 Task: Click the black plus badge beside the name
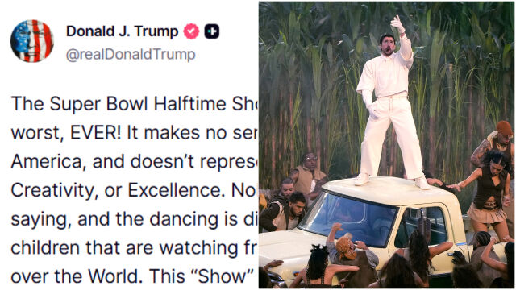(x=212, y=31)
